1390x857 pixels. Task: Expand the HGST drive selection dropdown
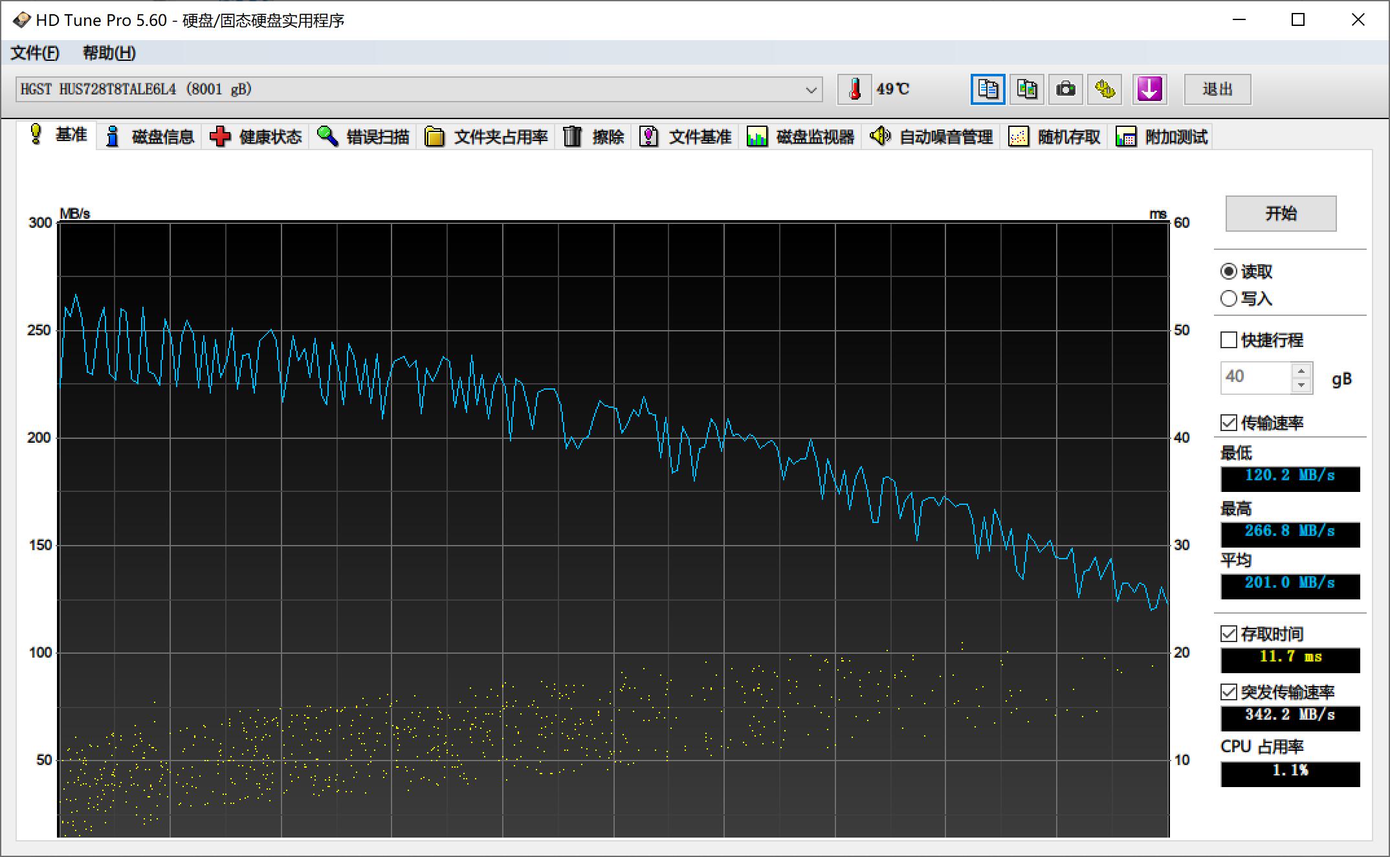click(x=811, y=90)
